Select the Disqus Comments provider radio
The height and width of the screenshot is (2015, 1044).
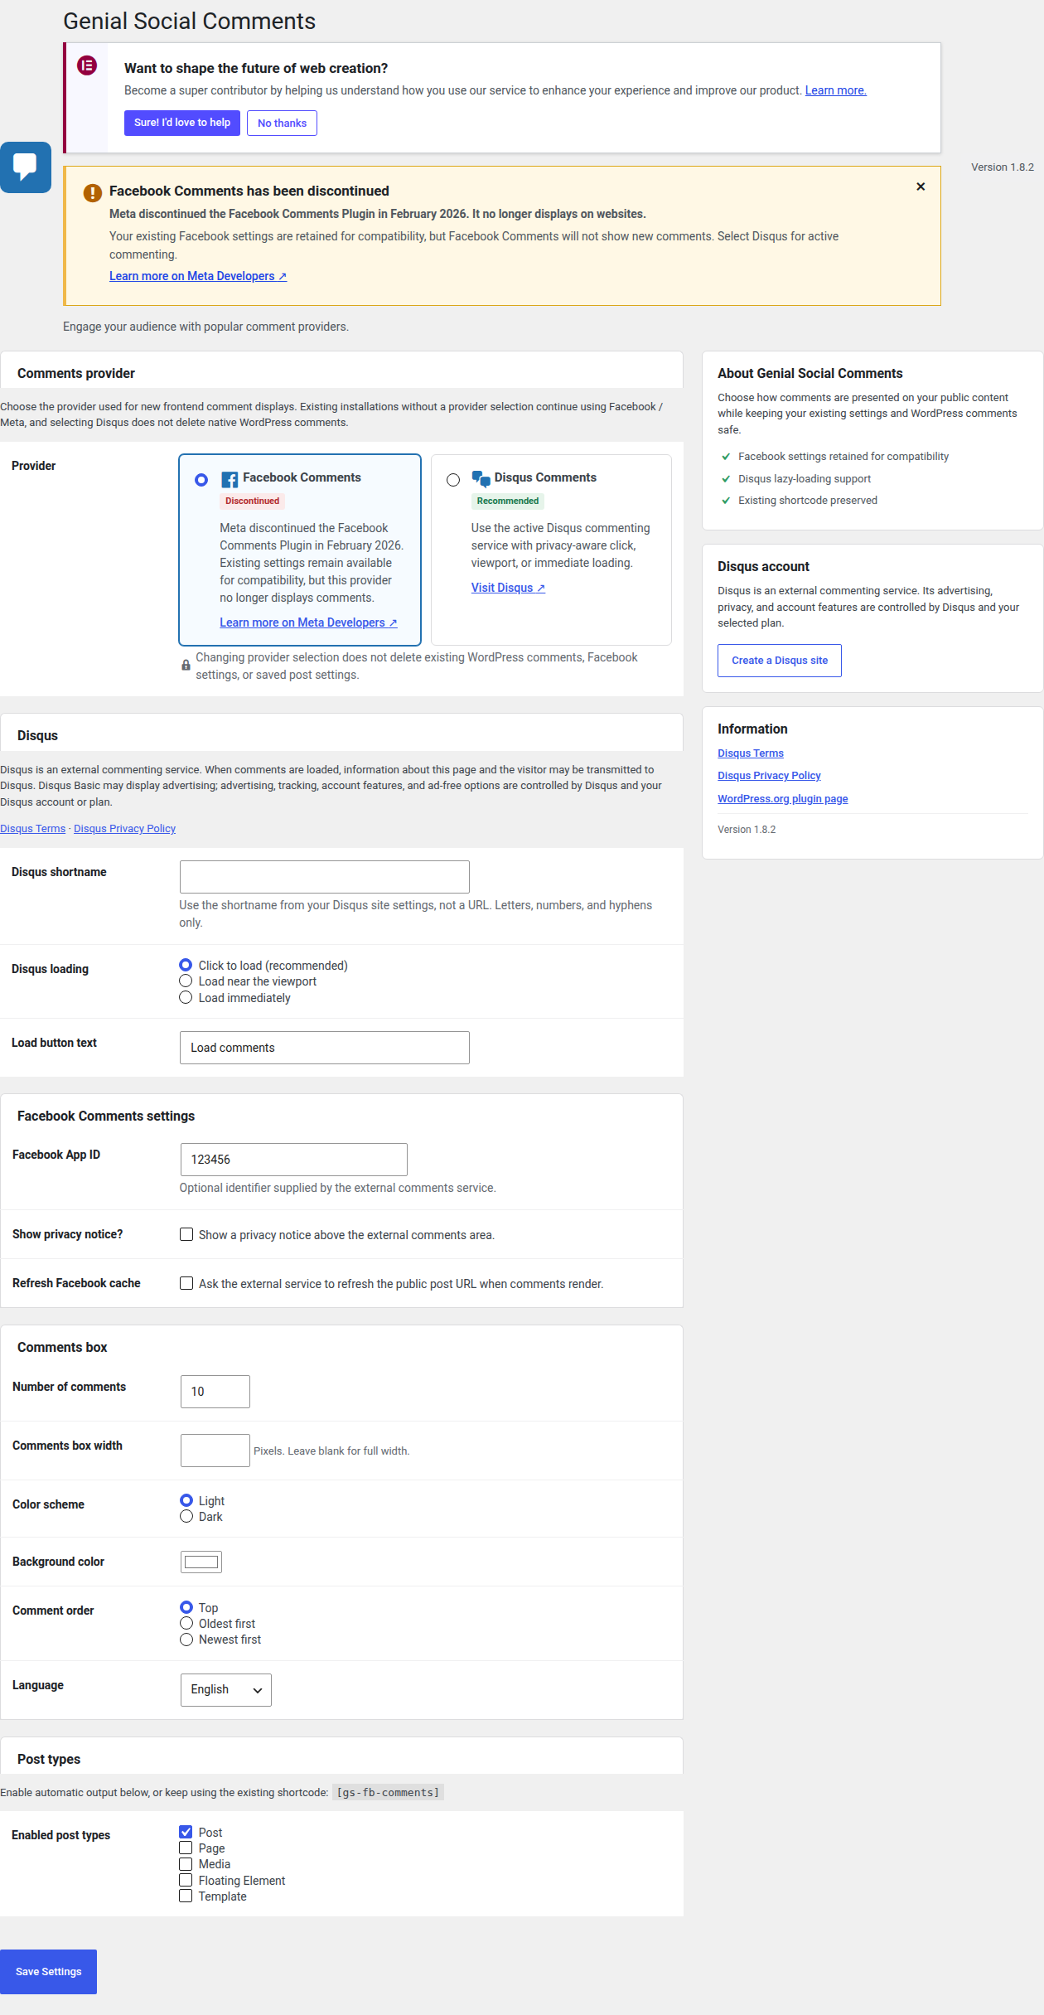(x=453, y=480)
